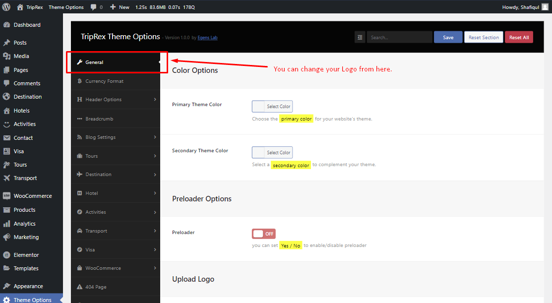Click the Save button
This screenshot has width=552, height=303.
448,37
